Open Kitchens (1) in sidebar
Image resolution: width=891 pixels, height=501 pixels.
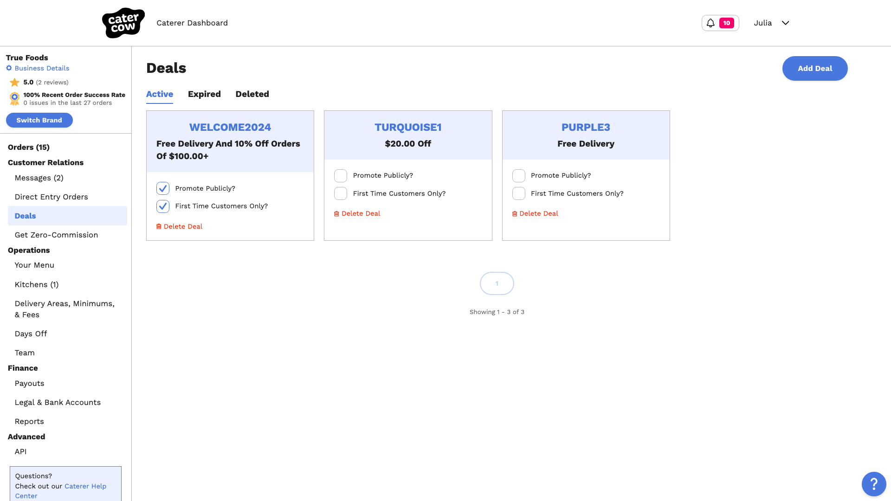pos(37,284)
